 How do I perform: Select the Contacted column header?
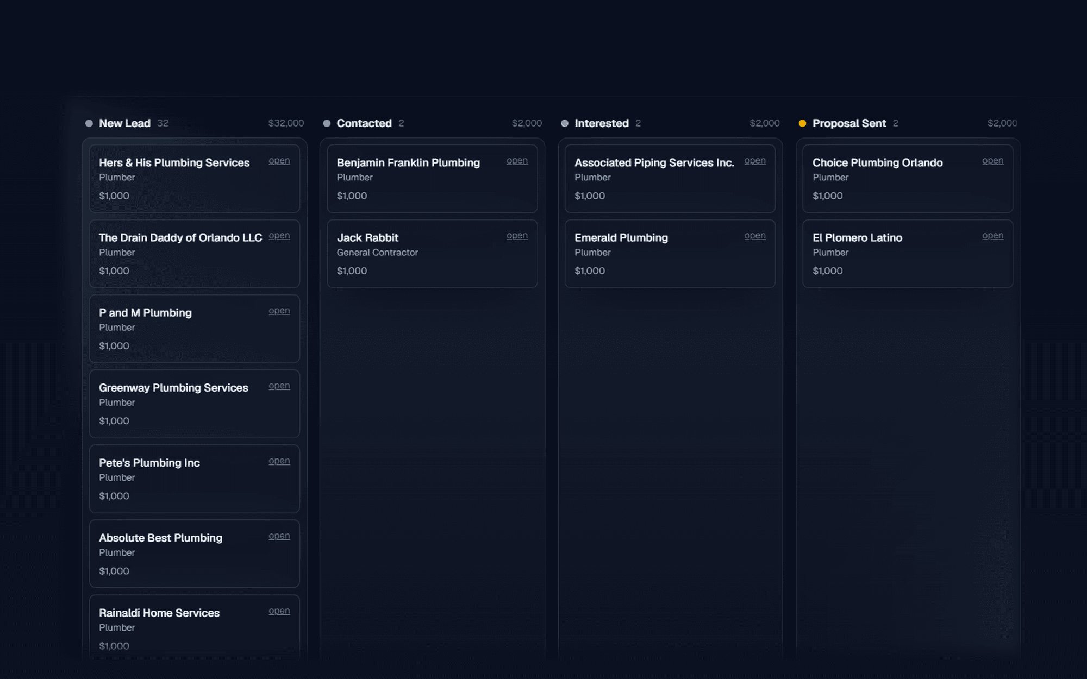[x=364, y=123]
